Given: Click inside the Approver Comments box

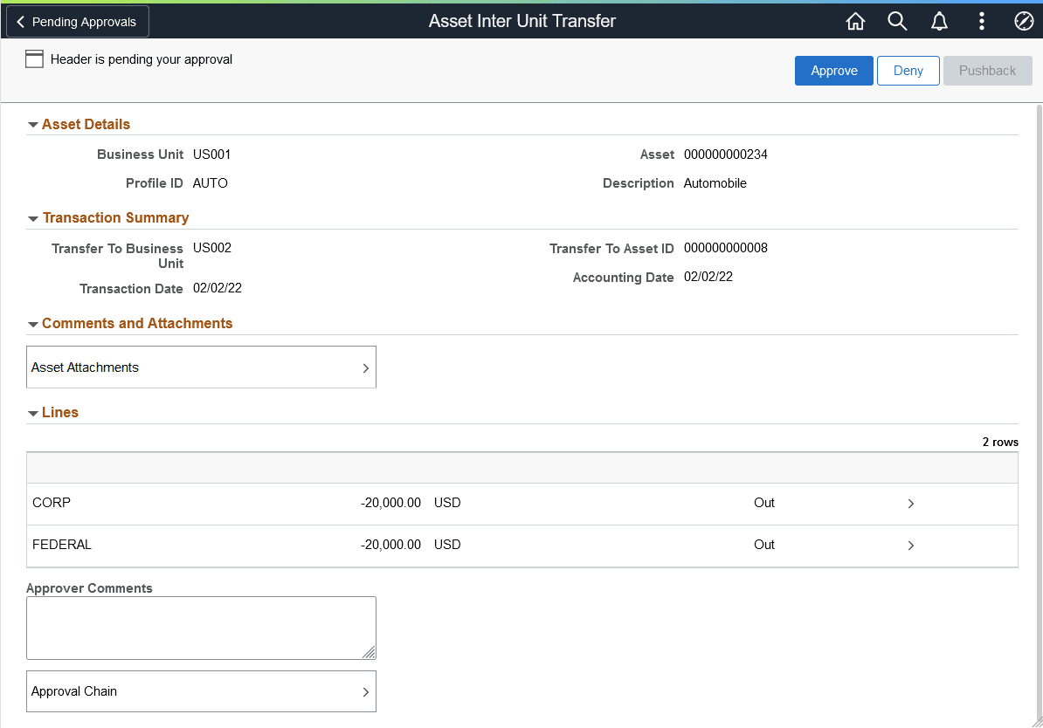Looking at the screenshot, I should 201,627.
